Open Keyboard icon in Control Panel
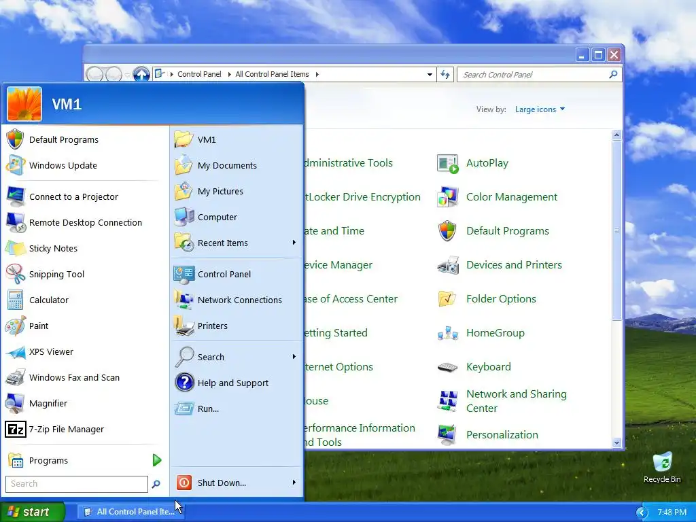This screenshot has height=522, width=696. 447,367
